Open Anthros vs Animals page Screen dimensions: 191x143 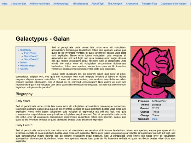[40, 4]
